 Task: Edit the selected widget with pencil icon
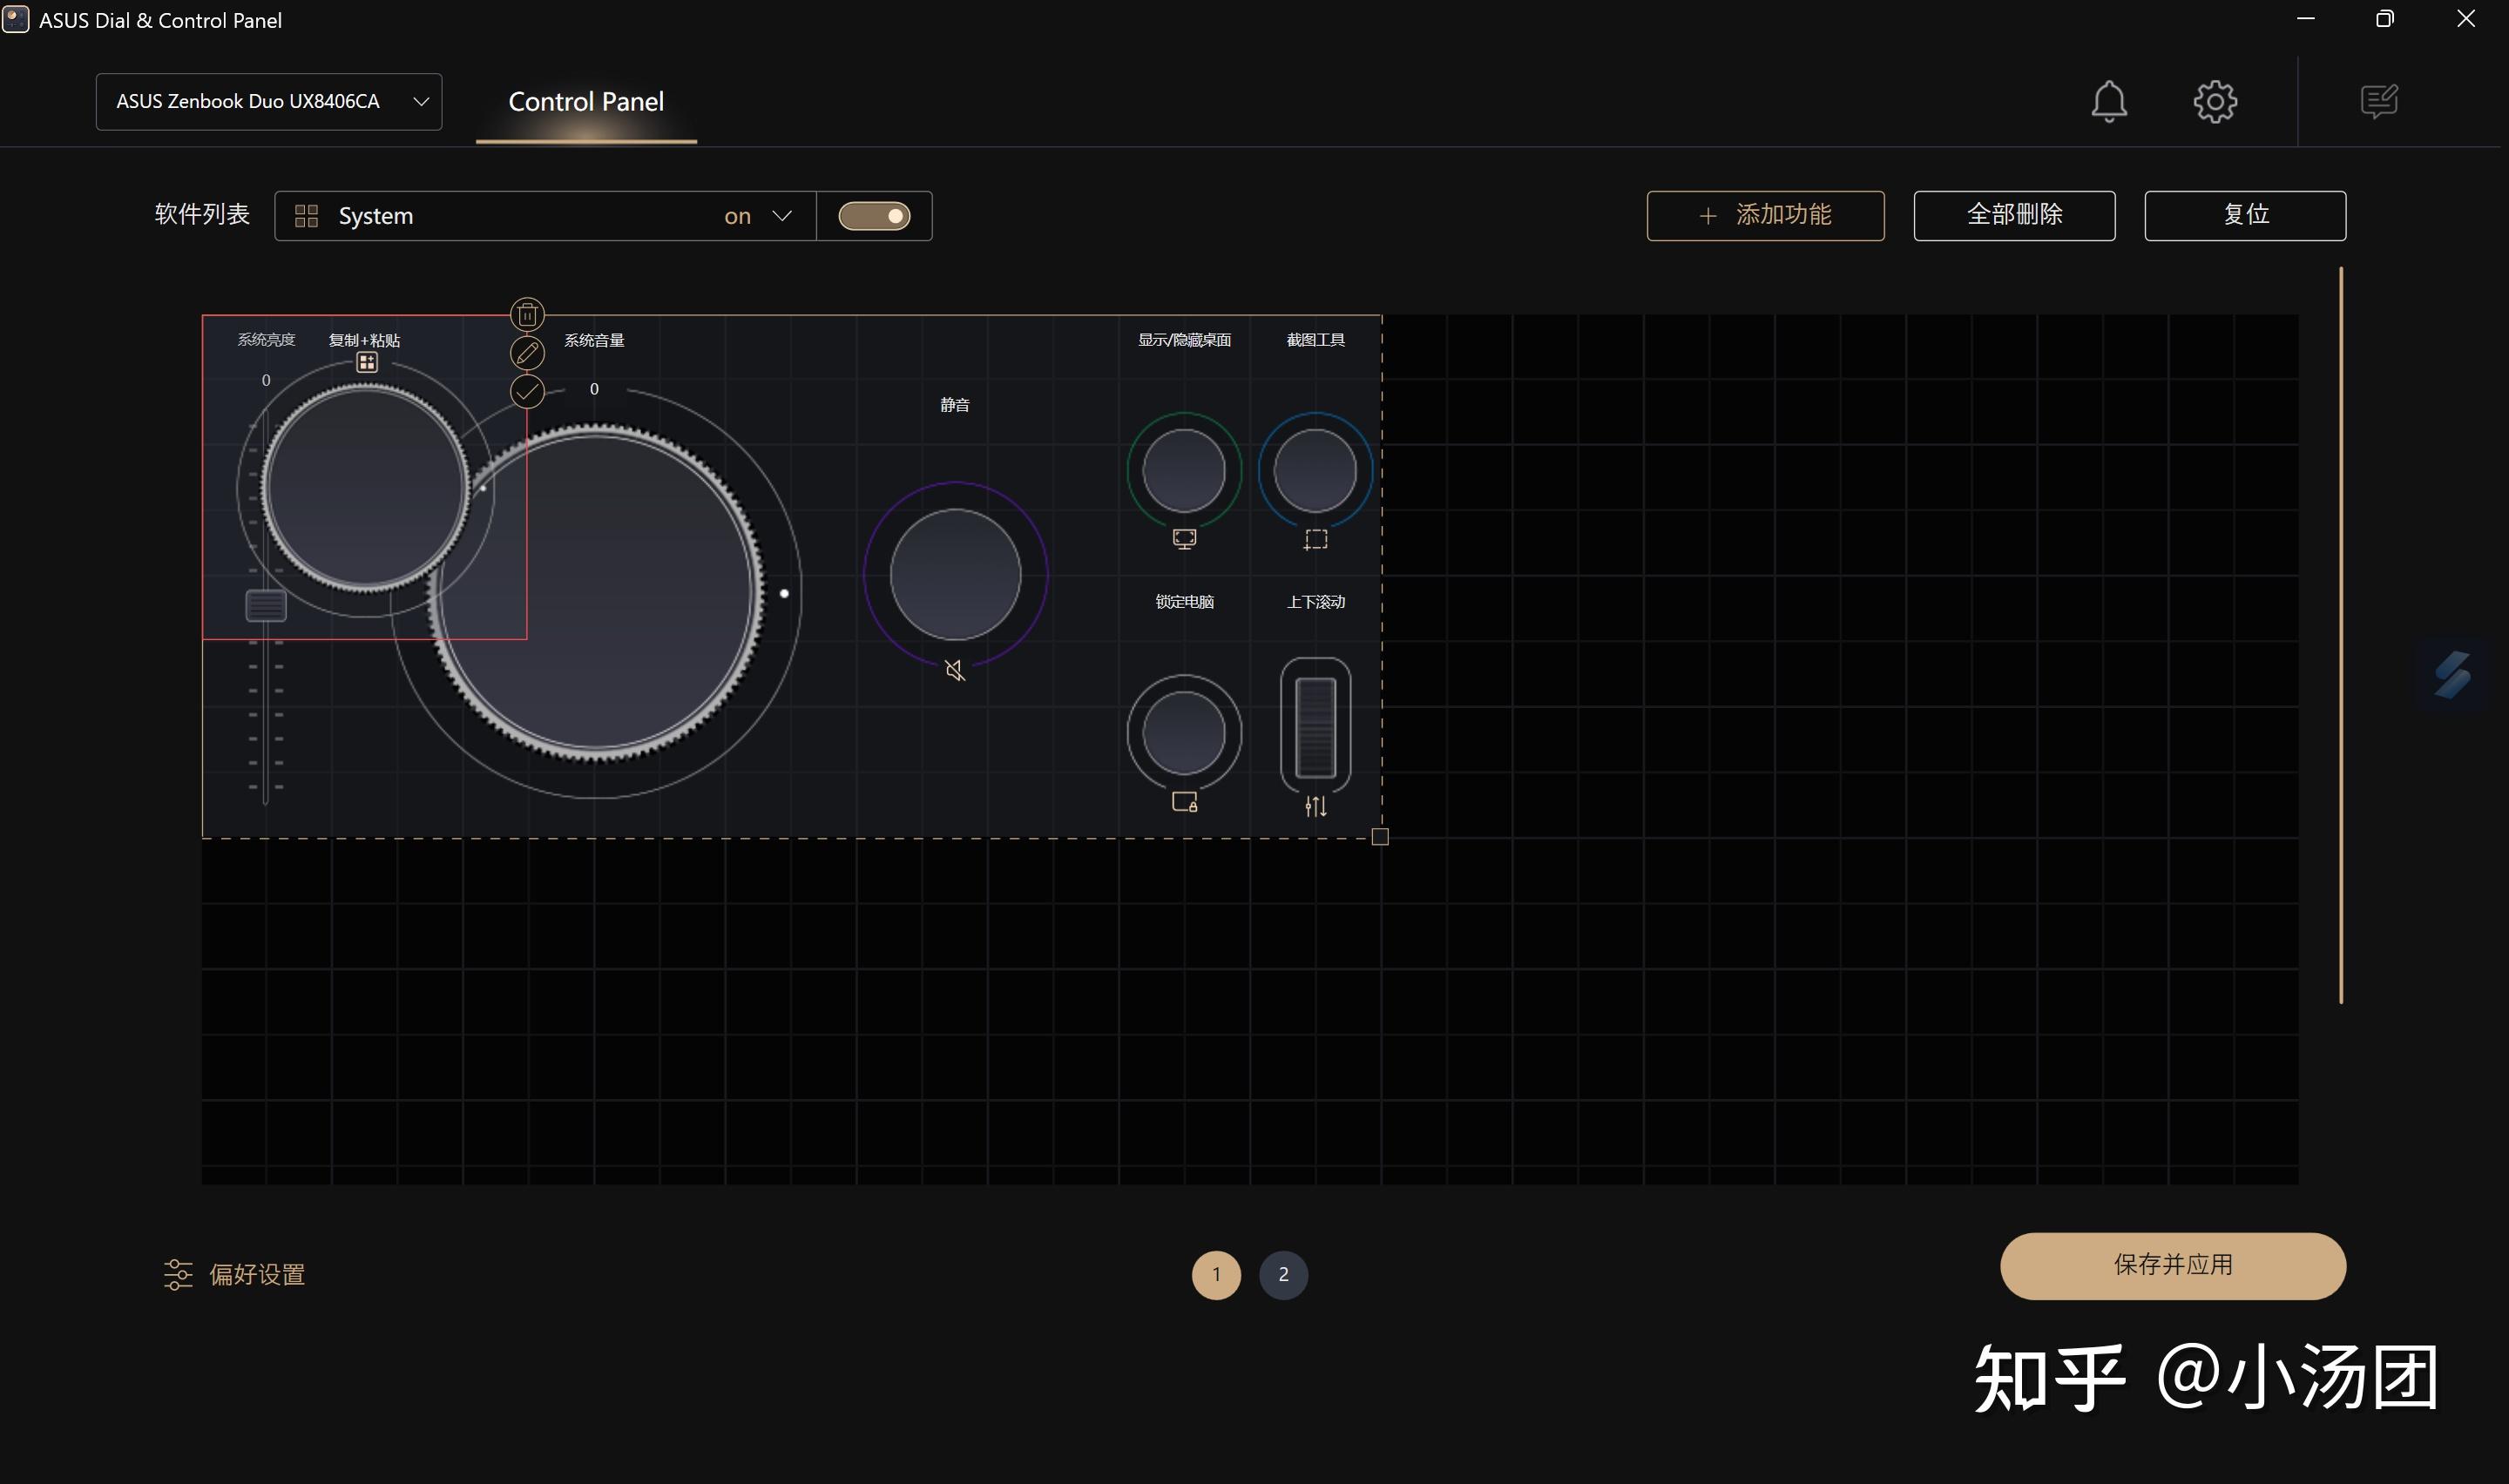click(x=528, y=352)
